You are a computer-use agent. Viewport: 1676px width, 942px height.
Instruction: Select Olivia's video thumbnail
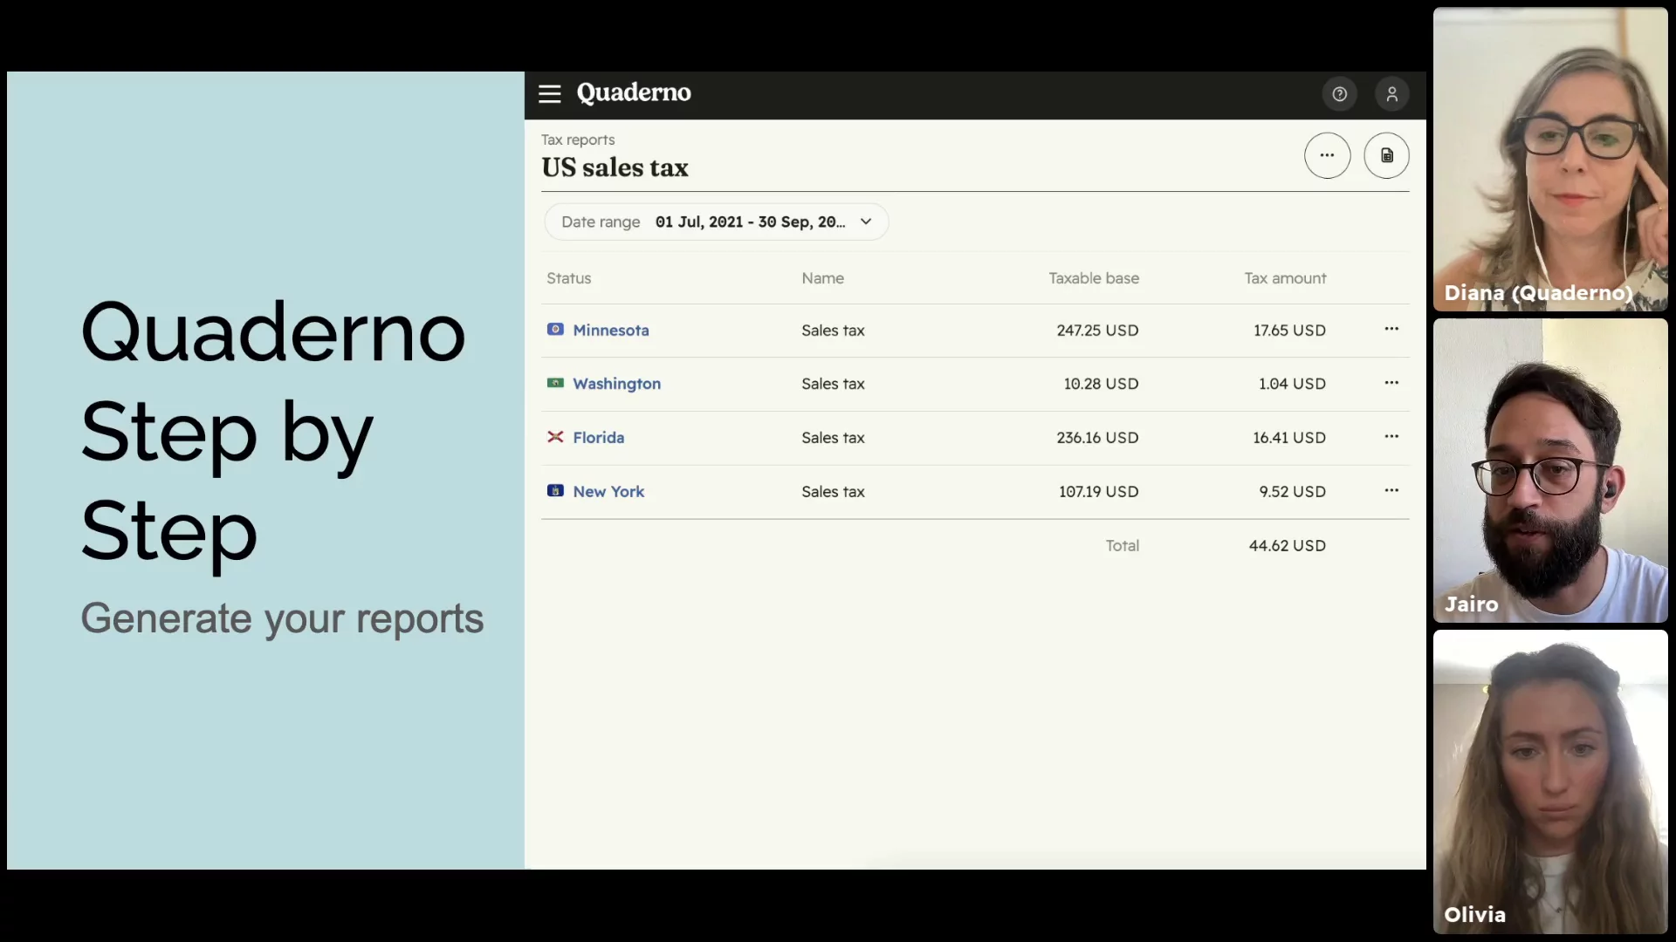click(x=1550, y=782)
